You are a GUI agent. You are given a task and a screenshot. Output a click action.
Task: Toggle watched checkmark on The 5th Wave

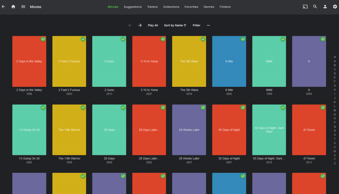[203, 39]
